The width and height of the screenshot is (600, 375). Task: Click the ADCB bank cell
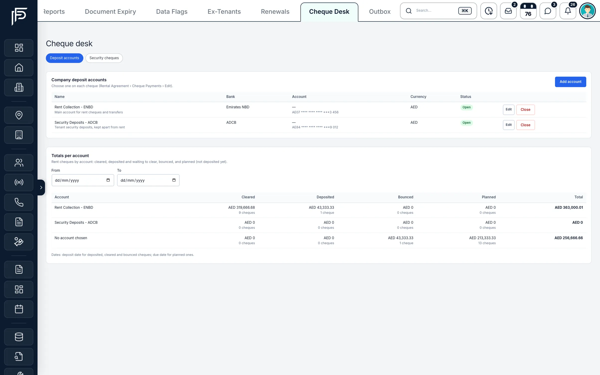point(231,122)
